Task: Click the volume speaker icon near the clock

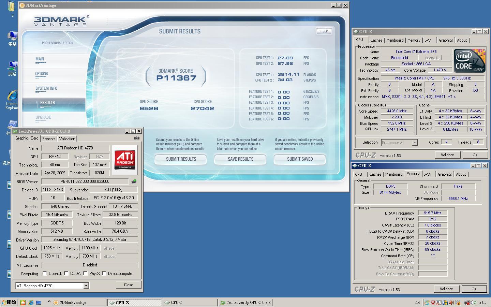Action: [473, 303]
